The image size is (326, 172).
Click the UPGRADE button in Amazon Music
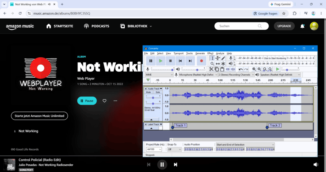[284, 26]
